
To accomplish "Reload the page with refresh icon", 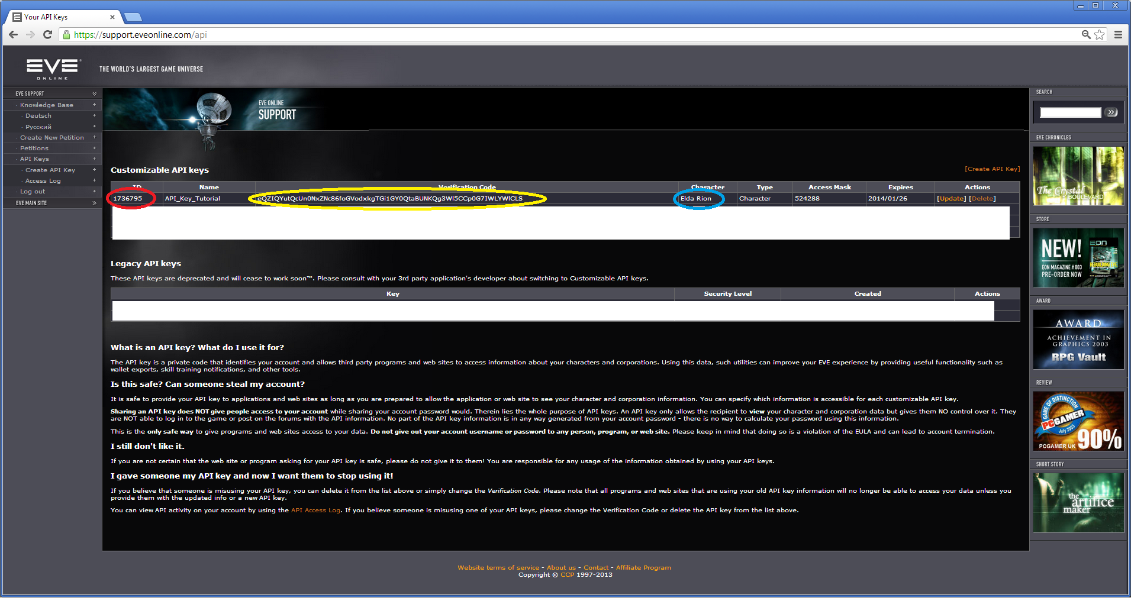I will (x=48, y=35).
